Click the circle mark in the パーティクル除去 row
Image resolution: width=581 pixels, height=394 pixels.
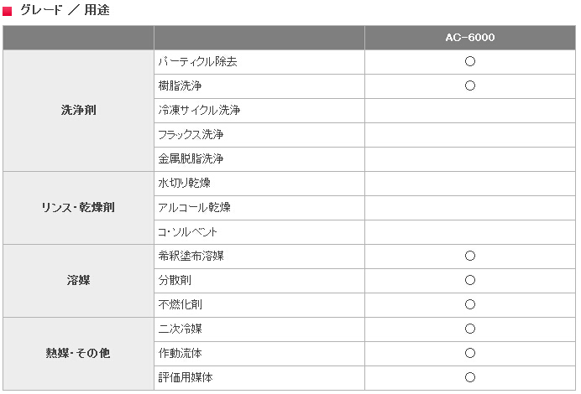470,62
